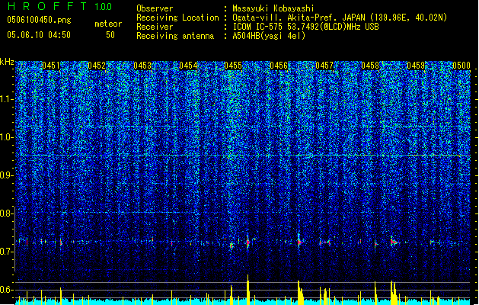Click the 0.8 kHz axis tick label
This screenshot has width=479, height=305.
(x=6, y=213)
